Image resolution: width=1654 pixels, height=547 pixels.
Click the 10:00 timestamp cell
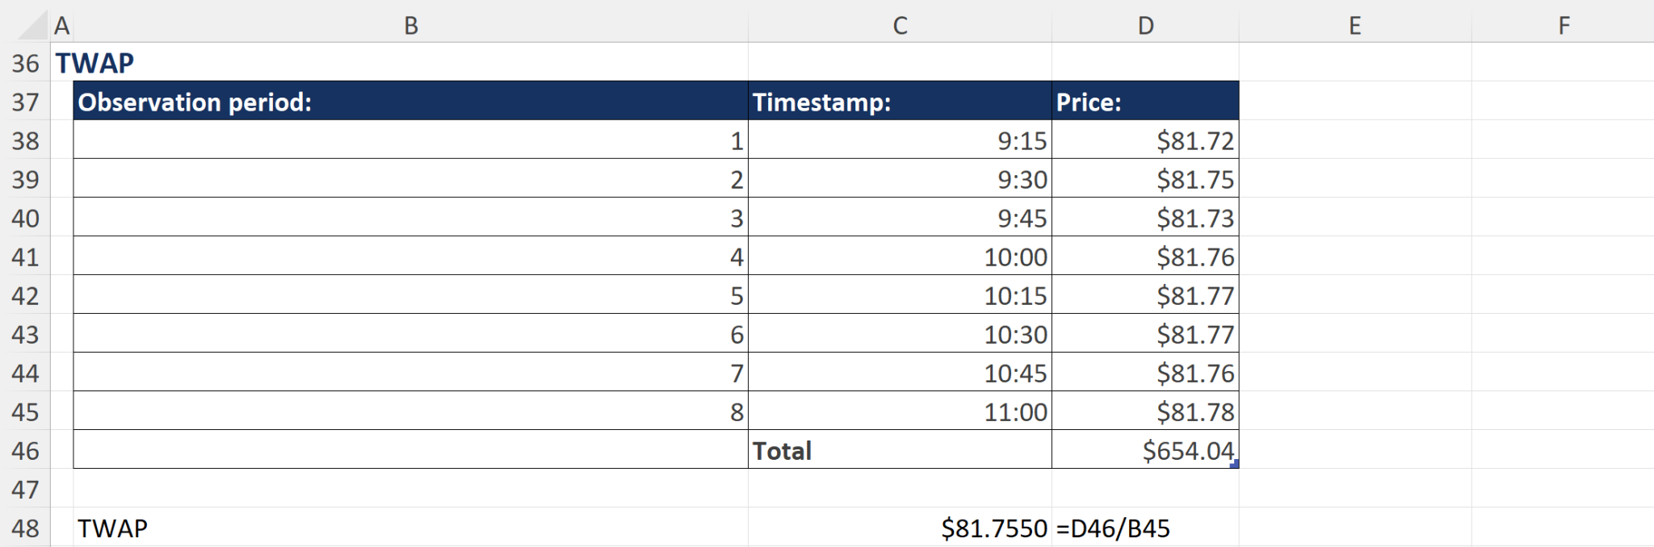(900, 257)
